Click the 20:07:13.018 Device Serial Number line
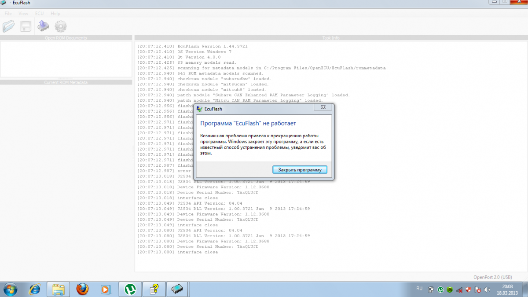The width and height of the screenshot is (528, 297). point(198,192)
